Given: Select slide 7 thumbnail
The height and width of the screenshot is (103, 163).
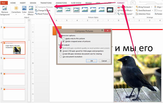Looking at the screenshot, I should pyautogui.click(x=14, y=94).
